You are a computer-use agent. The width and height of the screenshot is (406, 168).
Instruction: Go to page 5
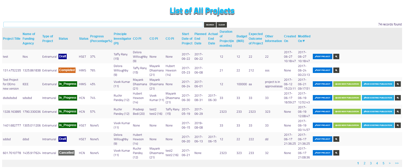(x=383, y=163)
